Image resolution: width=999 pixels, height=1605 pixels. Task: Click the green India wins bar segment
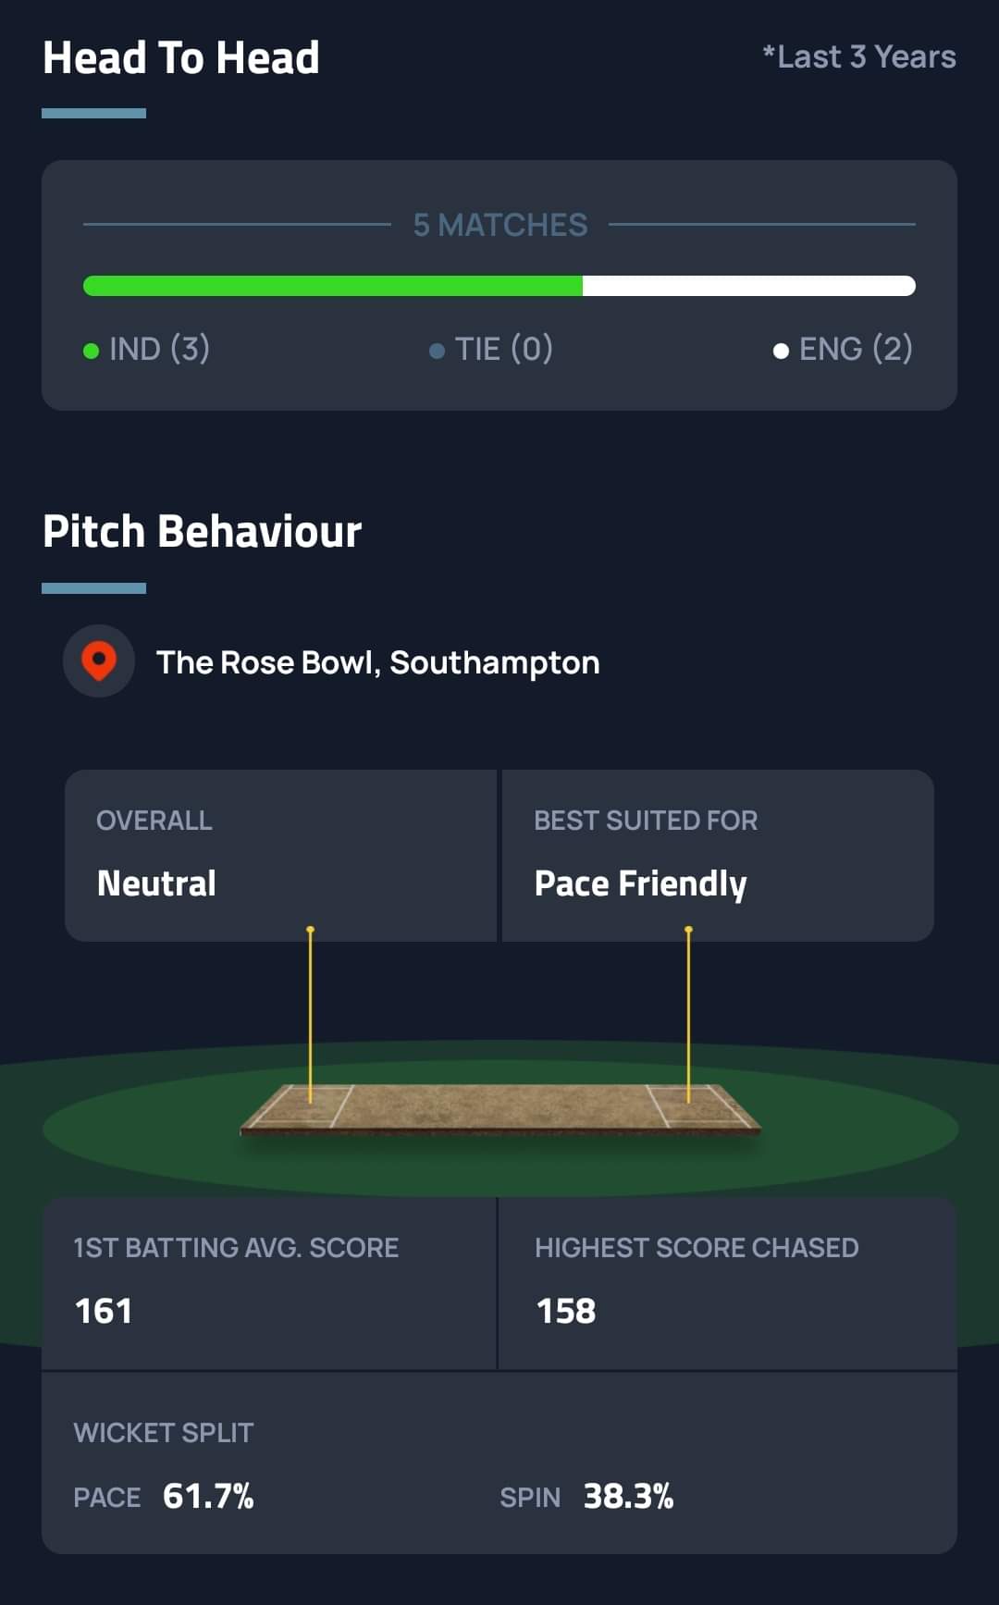coord(333,286)
